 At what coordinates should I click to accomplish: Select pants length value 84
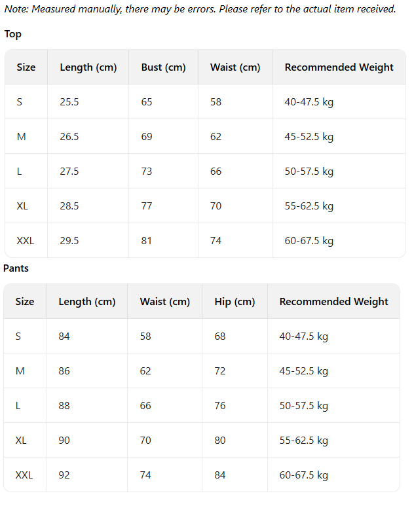pyautogui.click(x=64, y=336)
